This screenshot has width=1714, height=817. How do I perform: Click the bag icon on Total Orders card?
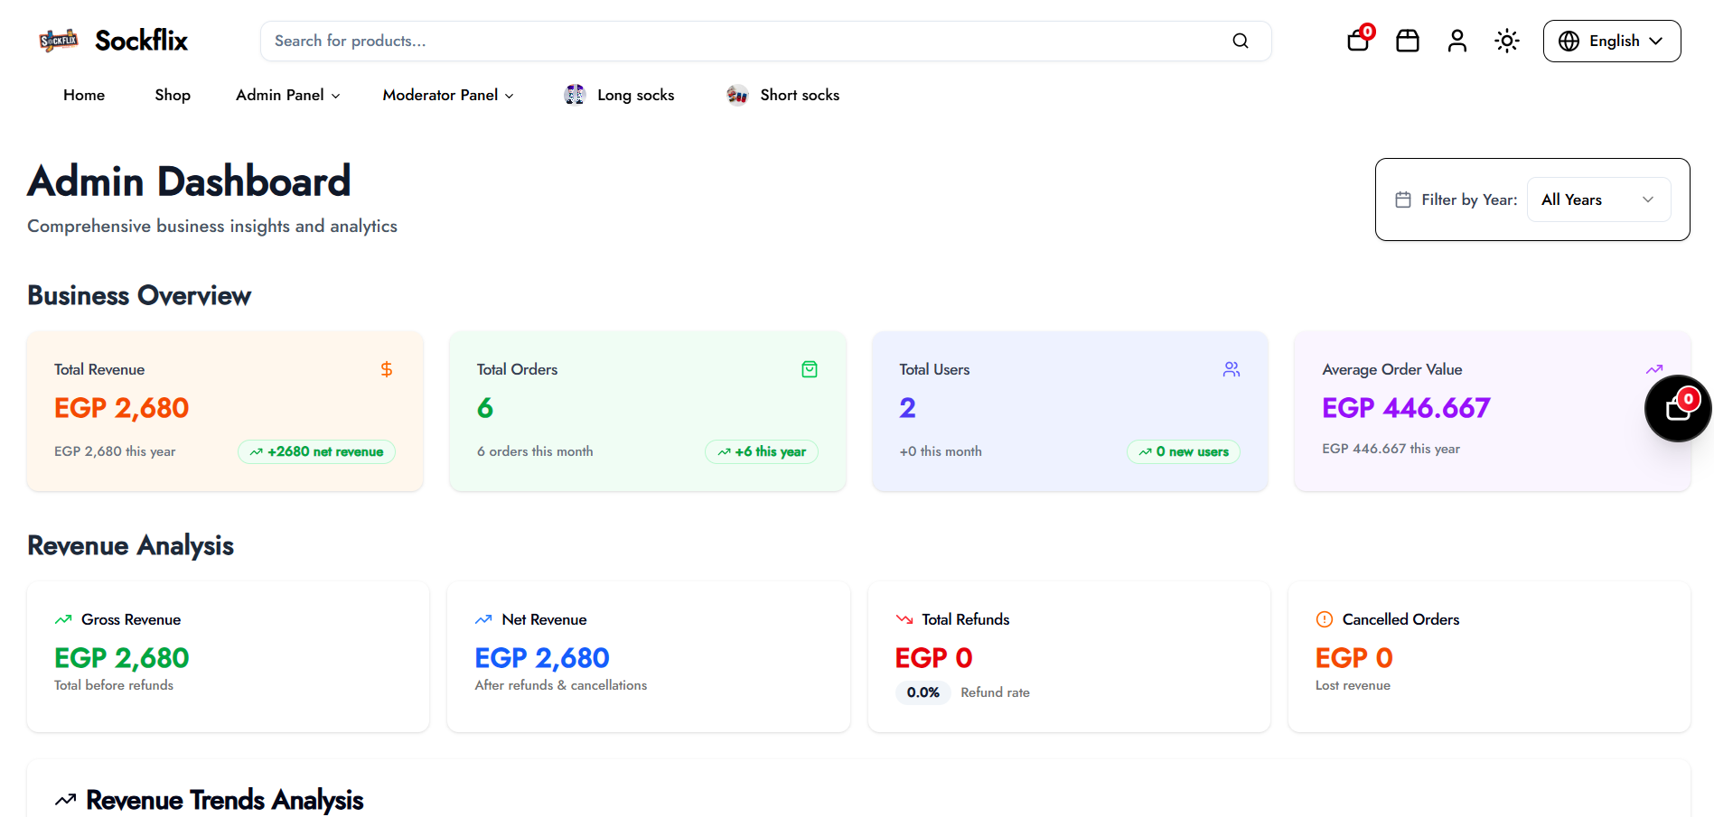pos(810,369)
